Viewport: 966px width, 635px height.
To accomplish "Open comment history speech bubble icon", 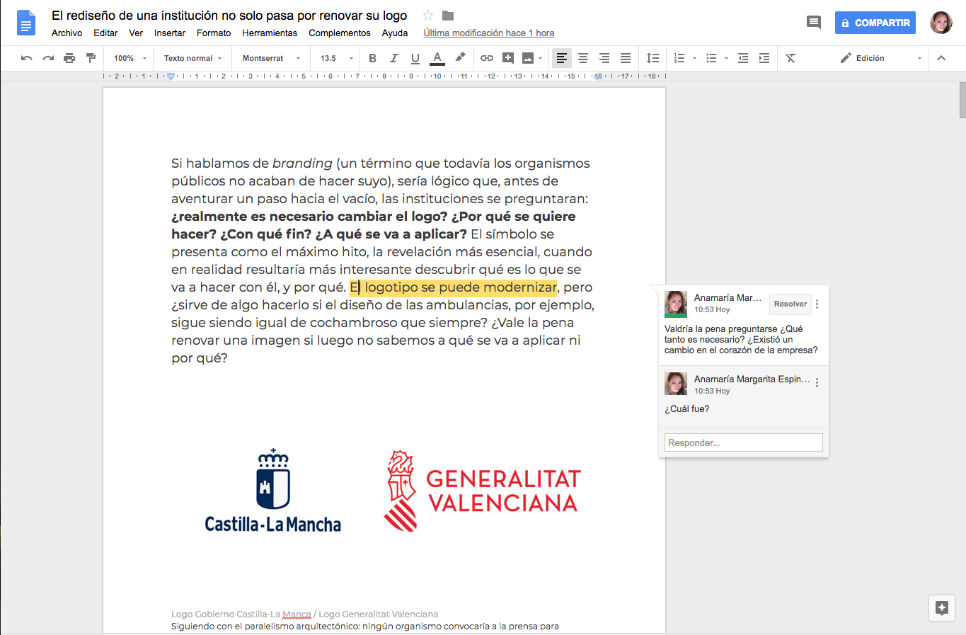I will click(814, 22).
